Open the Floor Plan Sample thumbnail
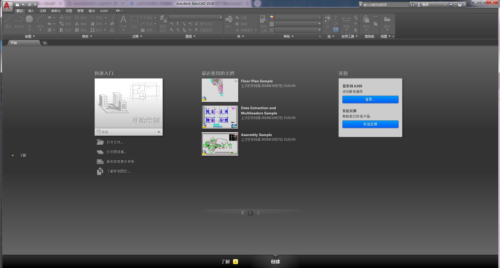Viewport: 500px width, 268px height. pos(220,90)
